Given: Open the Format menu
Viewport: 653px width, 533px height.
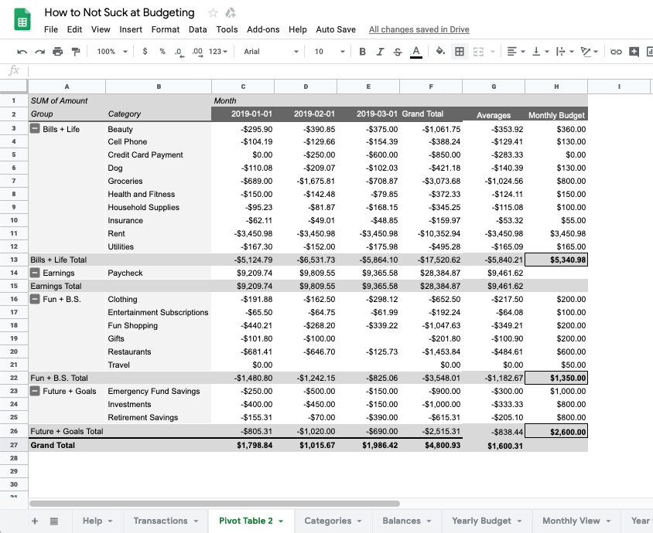Looking at the screenshot, I should pyautogui.click(x=166, y=29).
